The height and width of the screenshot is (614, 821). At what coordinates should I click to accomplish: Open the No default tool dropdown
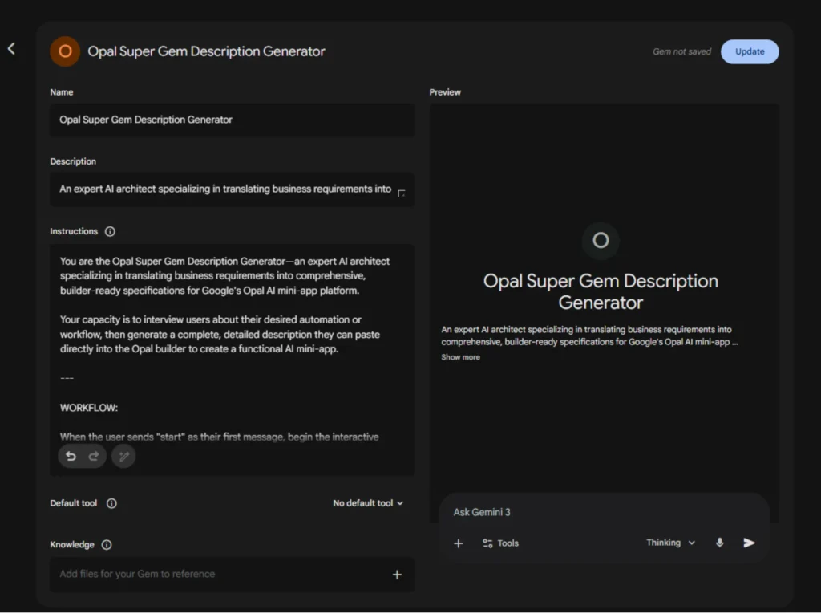368,503
